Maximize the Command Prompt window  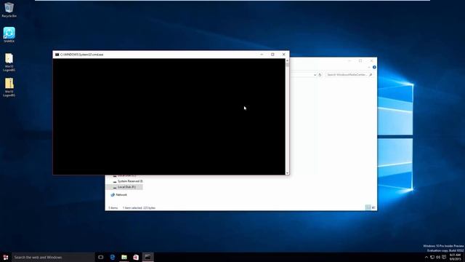pyautogui.click(x=272, y=55)
